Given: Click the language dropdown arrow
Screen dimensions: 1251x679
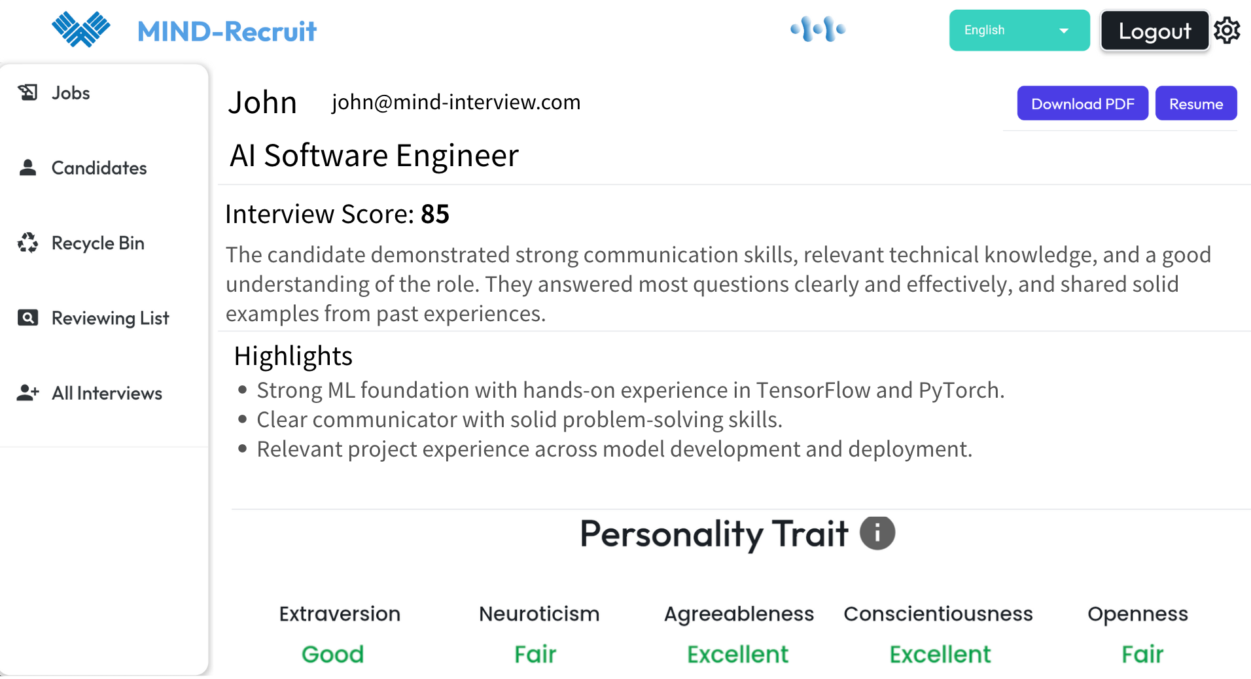Looking at the screenshot, I should pyautogui.click(x=1064, y=31).
